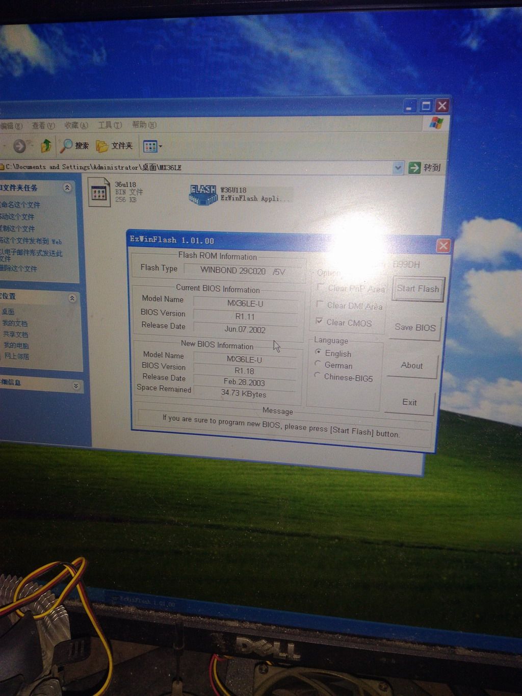The height and width of the screenshot is (696, 522).
Task: Toggle the Clear PnP Area checkbox
Action: coord(321,287)
